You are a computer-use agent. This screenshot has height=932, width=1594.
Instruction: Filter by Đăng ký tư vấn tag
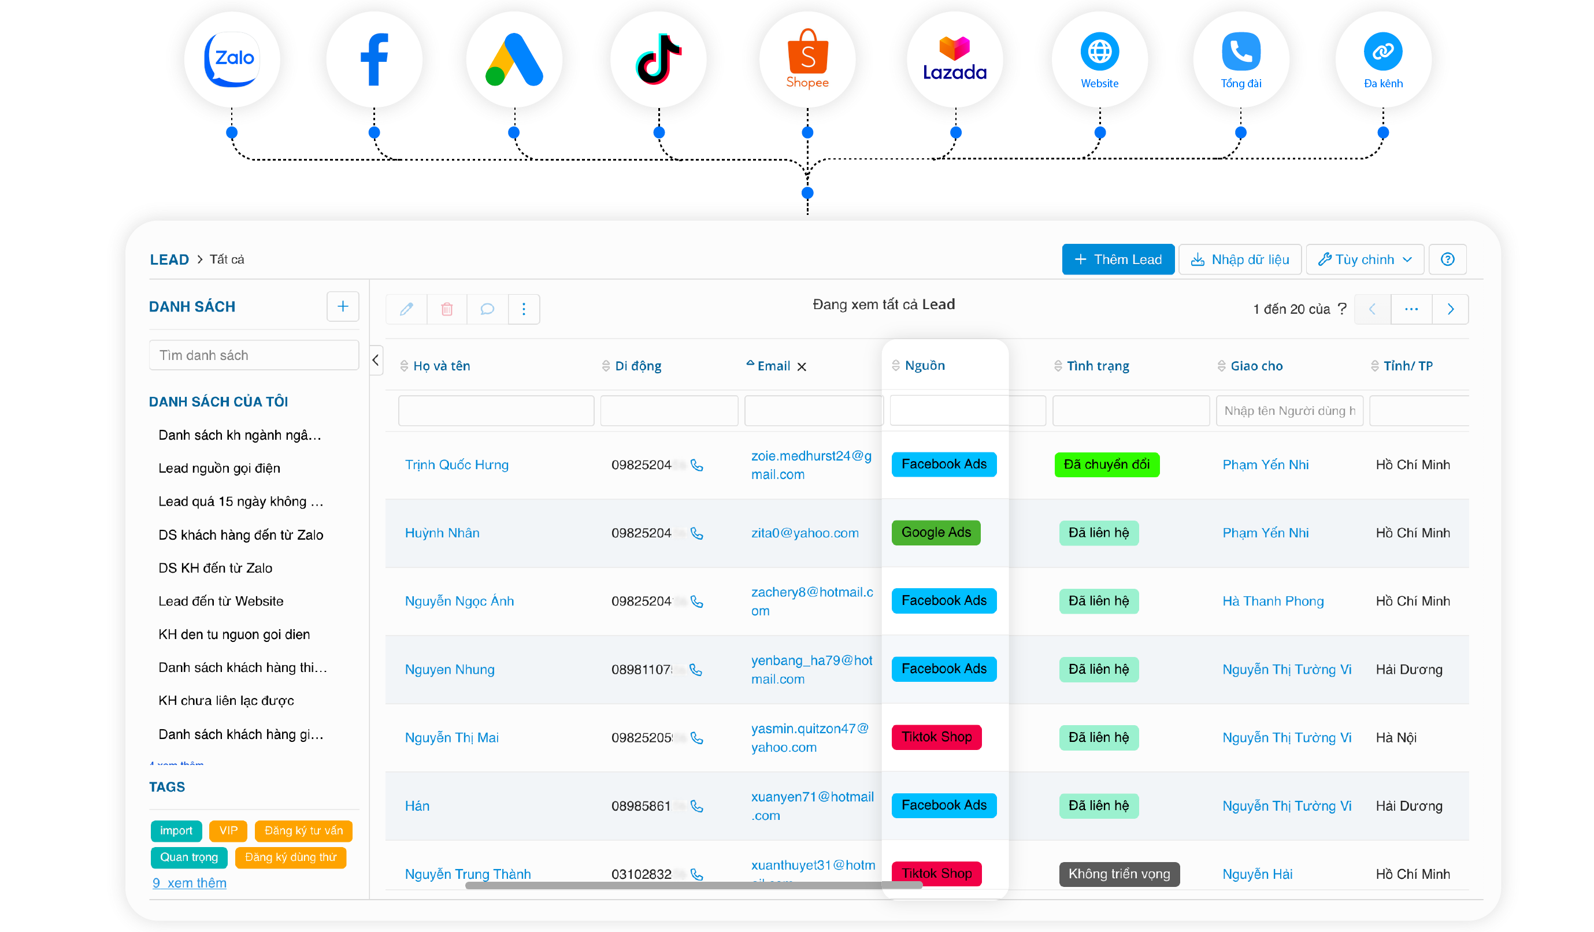(303, 831)
